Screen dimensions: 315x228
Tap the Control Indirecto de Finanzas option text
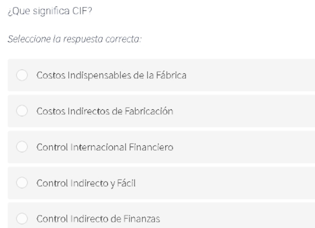[x=98, y=219]
